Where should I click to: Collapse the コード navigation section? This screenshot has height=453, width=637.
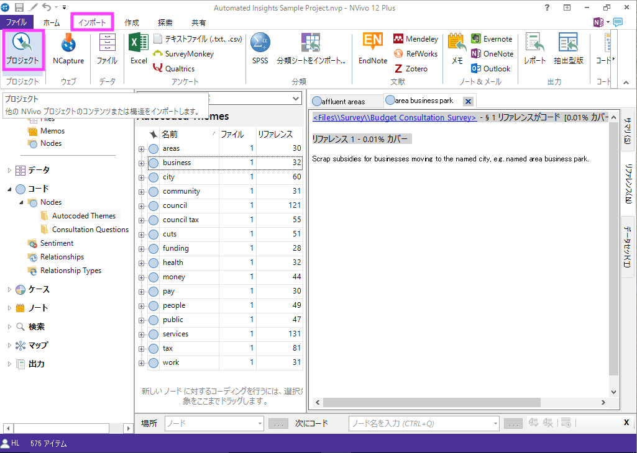(9, 189)
